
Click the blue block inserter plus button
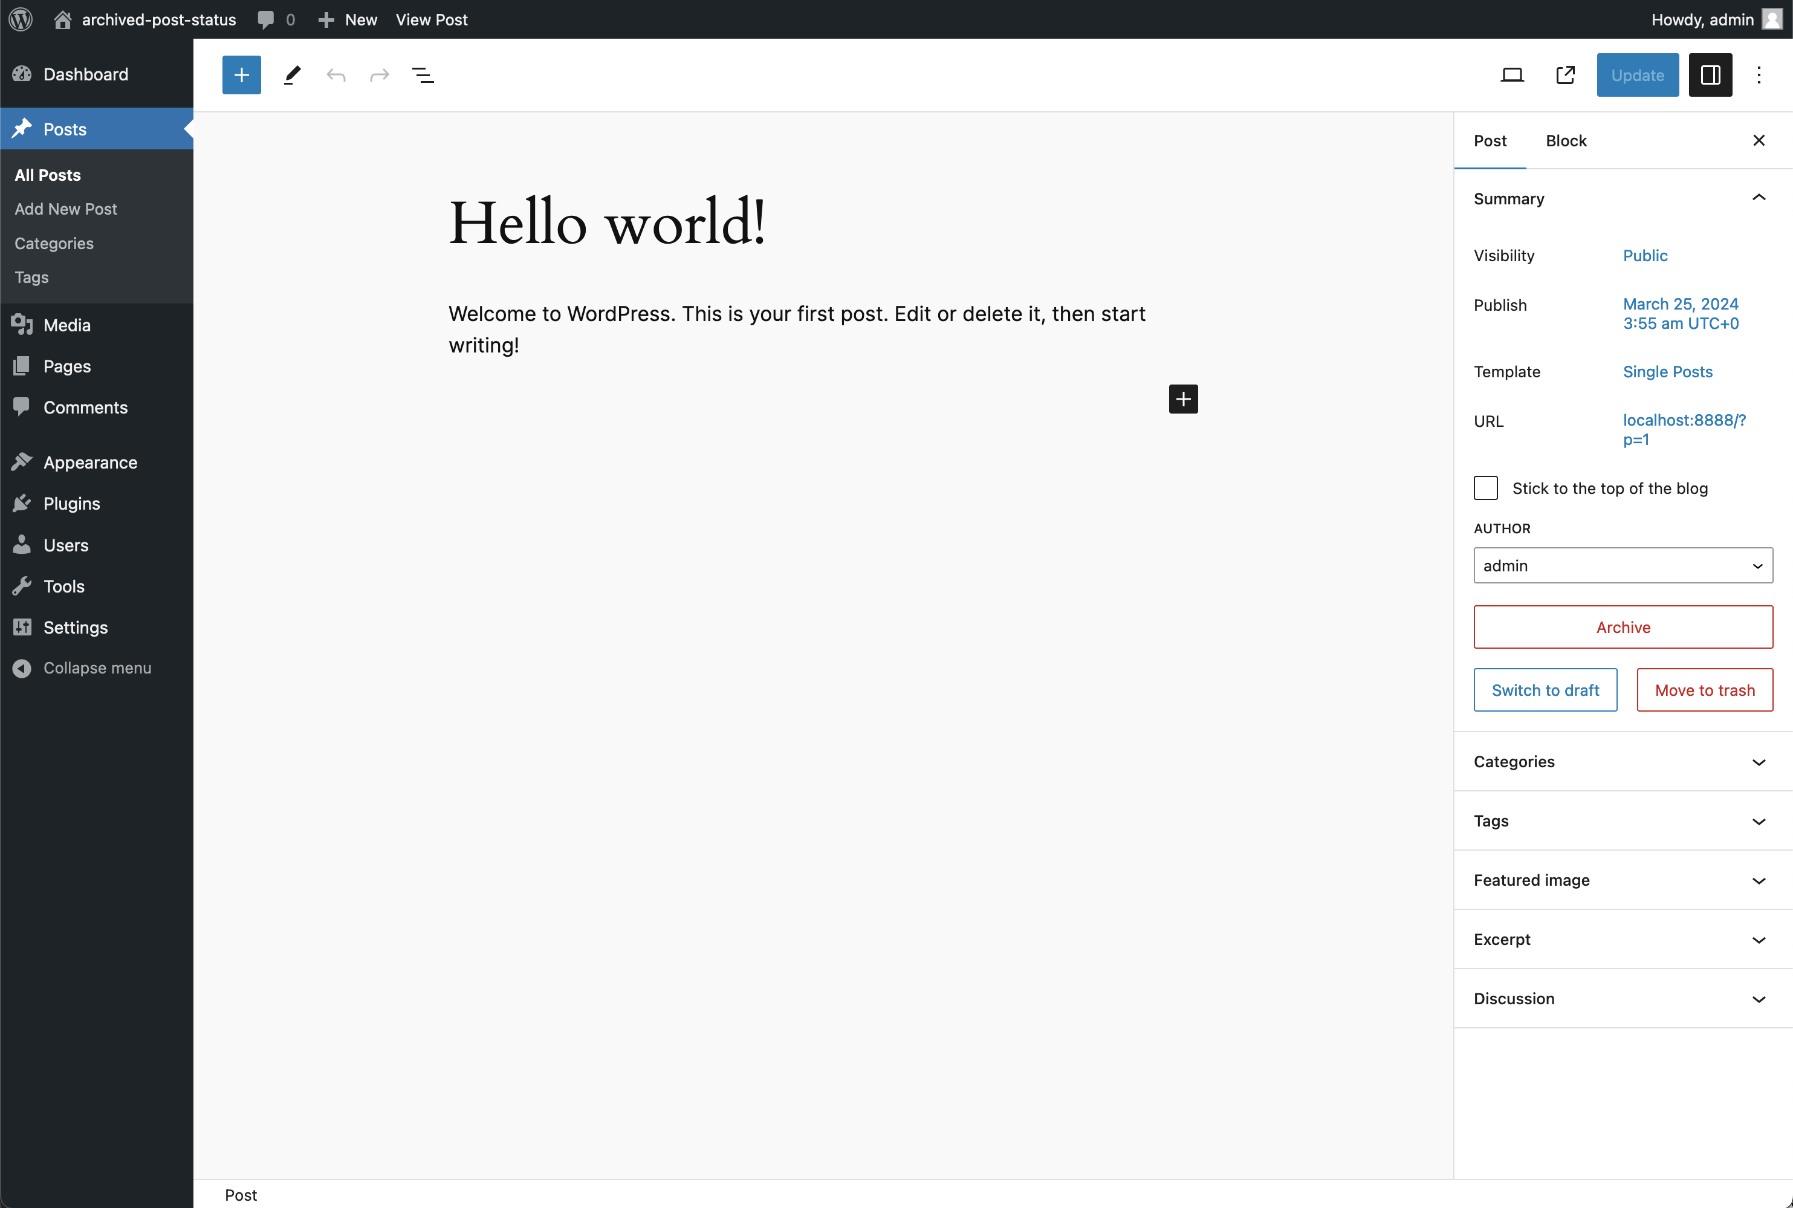coord(241,75)
